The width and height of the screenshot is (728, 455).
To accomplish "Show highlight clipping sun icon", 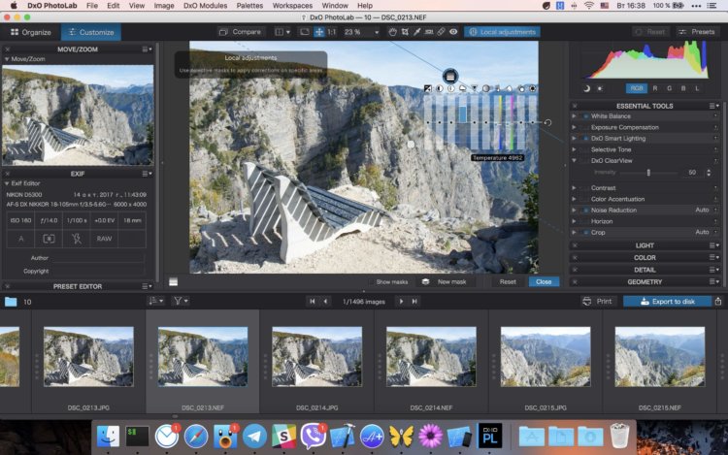I will [600, 88].
